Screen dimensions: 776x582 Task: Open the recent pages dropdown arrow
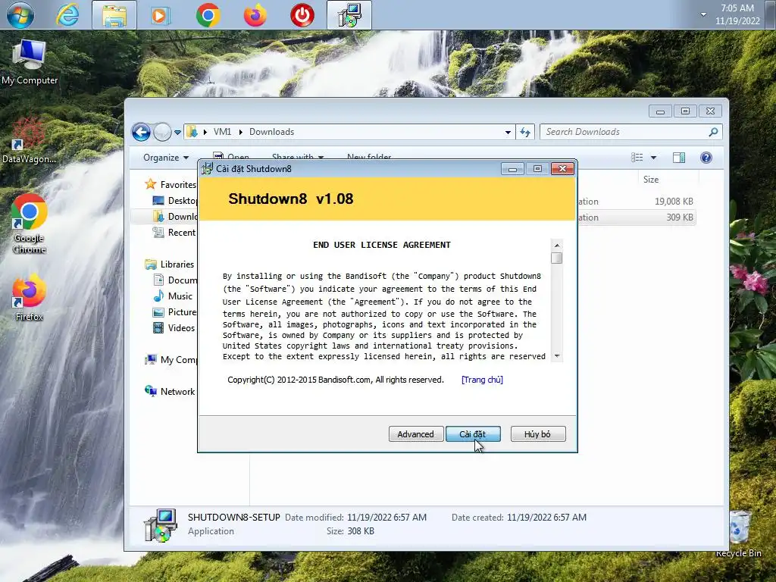coord(177,132)
